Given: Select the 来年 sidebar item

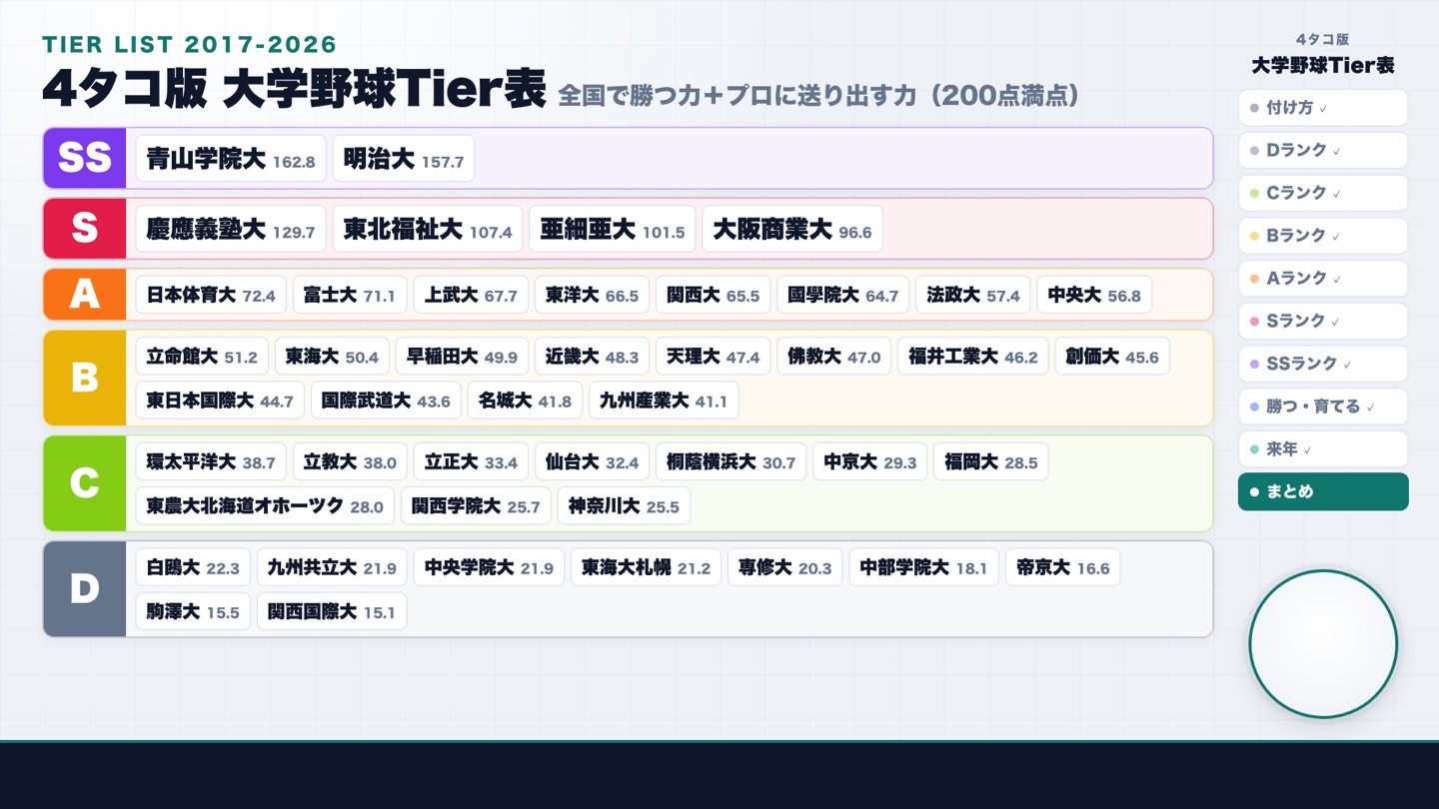Looking at the screenshot, I should 1322,449.
